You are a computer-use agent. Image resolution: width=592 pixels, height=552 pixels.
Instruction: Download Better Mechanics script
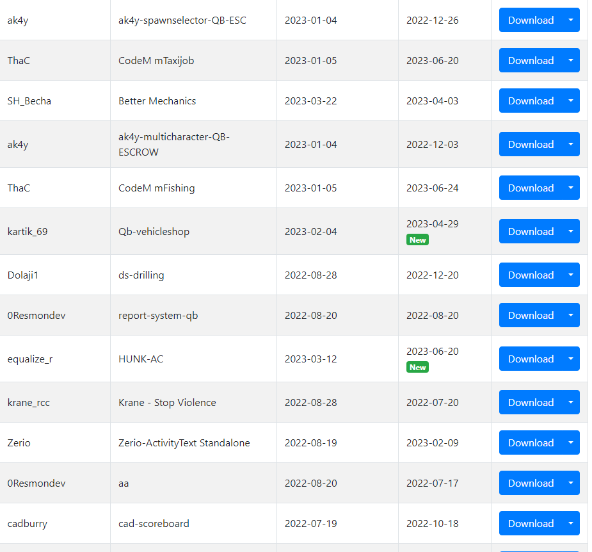(531, 101)
